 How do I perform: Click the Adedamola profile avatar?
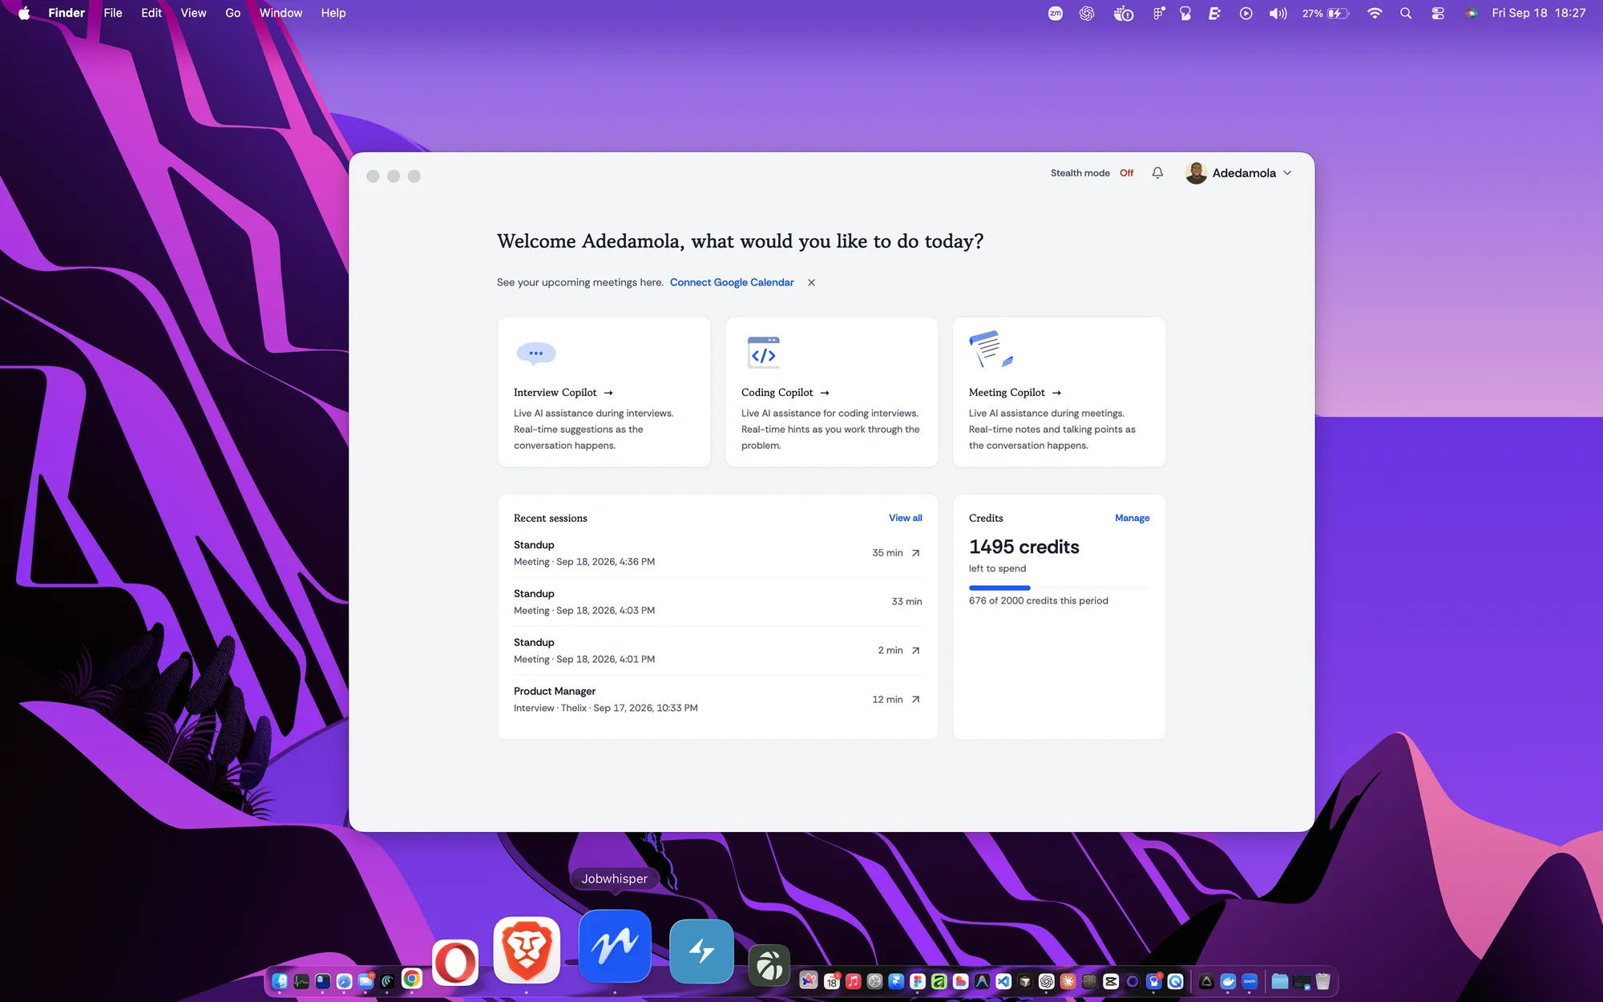click(x=1196, y=173)
